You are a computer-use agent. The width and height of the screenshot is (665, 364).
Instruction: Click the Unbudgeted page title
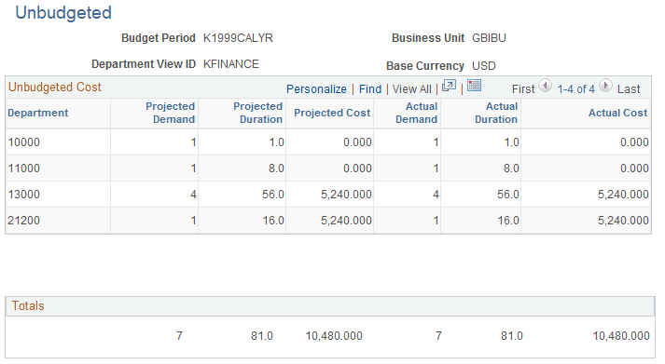click(x=63, y=13)
